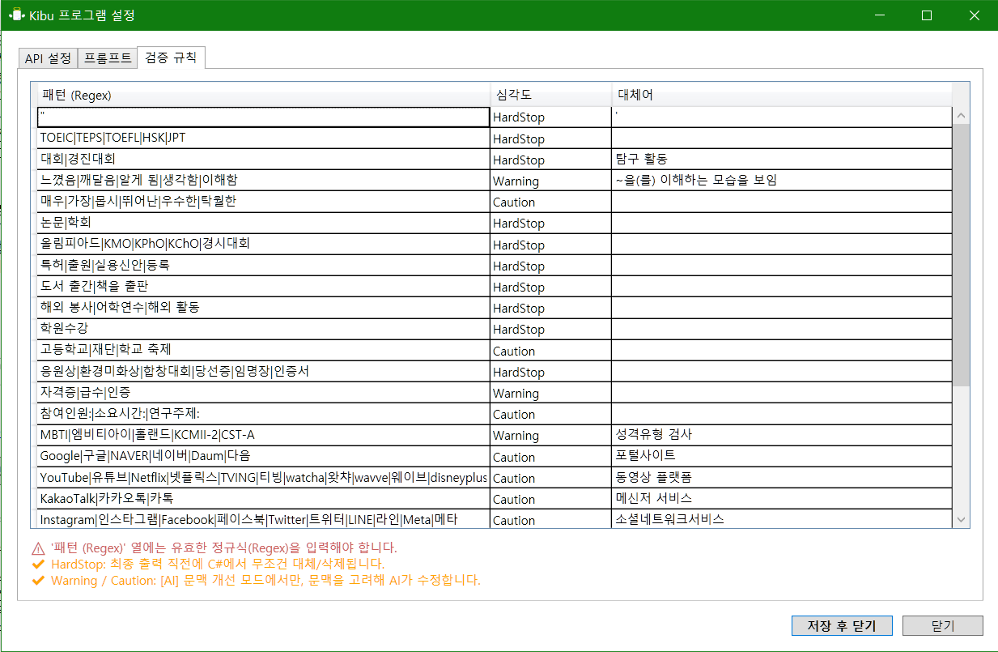Edit the empty replacement cell for 자격증 row
Viewport: 998px width, 652px height.
[781, 394]
